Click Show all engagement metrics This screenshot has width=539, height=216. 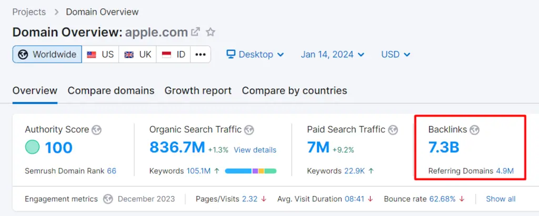[501, 199]
